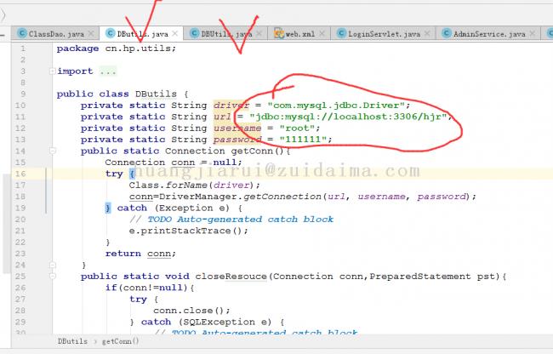
Task: Close the LoginServlet.java tab
Action: (x=427, y=33)
